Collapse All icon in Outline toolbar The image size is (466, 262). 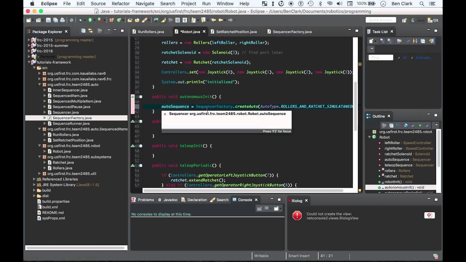click(x=391, y=126)
